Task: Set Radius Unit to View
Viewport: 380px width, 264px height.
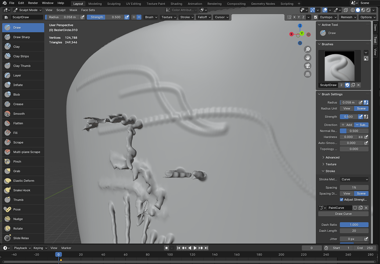Action: click(x=347, y=108)
